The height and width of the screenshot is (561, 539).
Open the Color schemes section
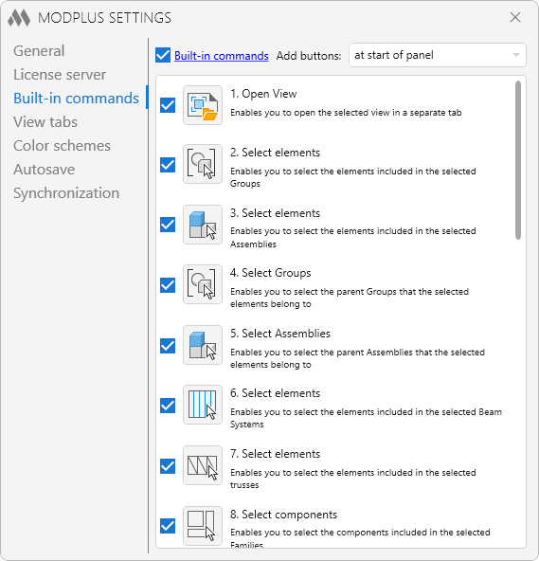coord(62,146)
